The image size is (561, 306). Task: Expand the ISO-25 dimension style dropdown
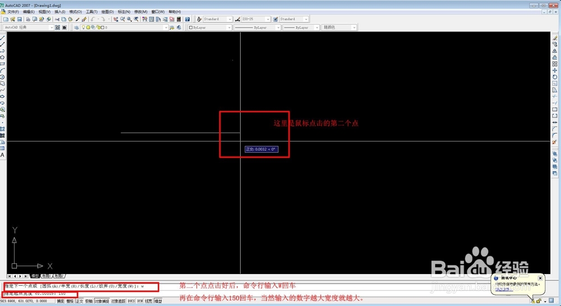click(268, 19)
